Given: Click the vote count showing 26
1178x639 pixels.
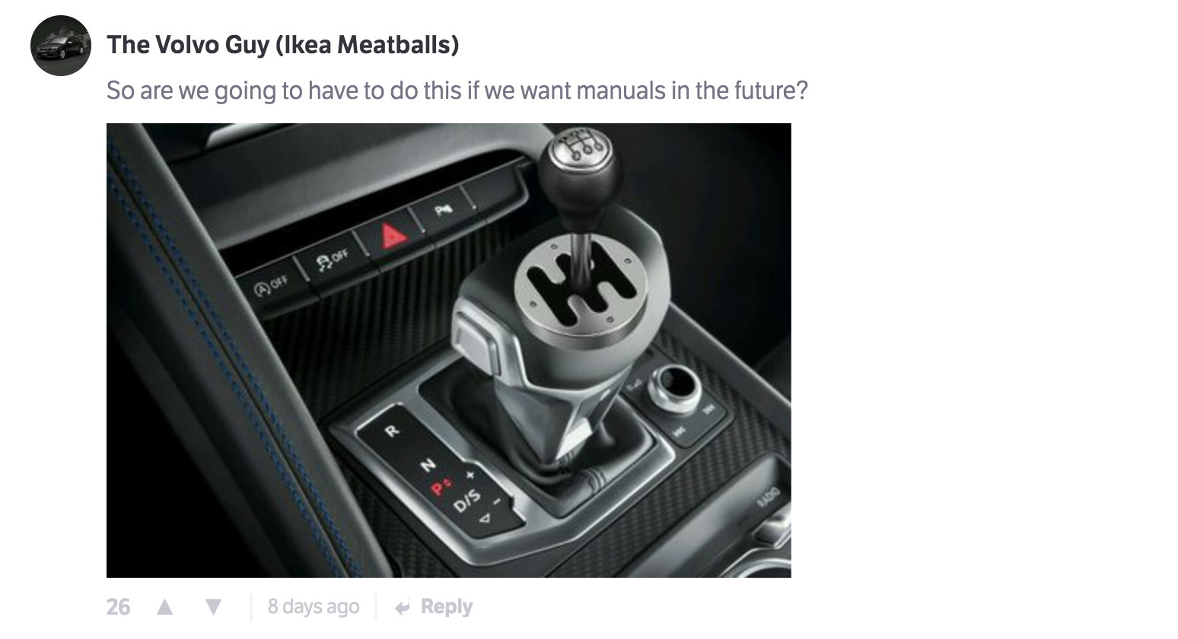Looking at the screenshot, I should click(118, 607).
